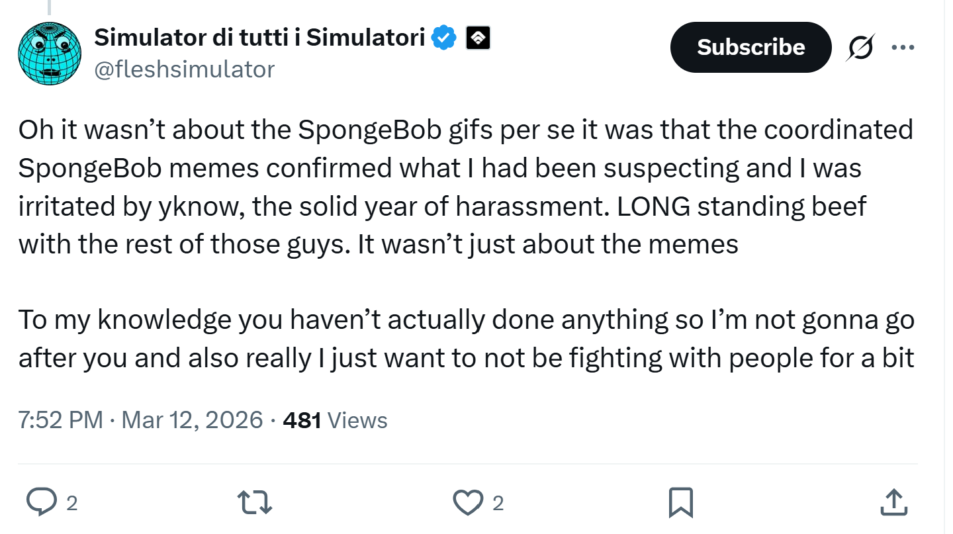Click the reply count number 2
The width and height of the screenshot is (953, 534).
[73, 504]
